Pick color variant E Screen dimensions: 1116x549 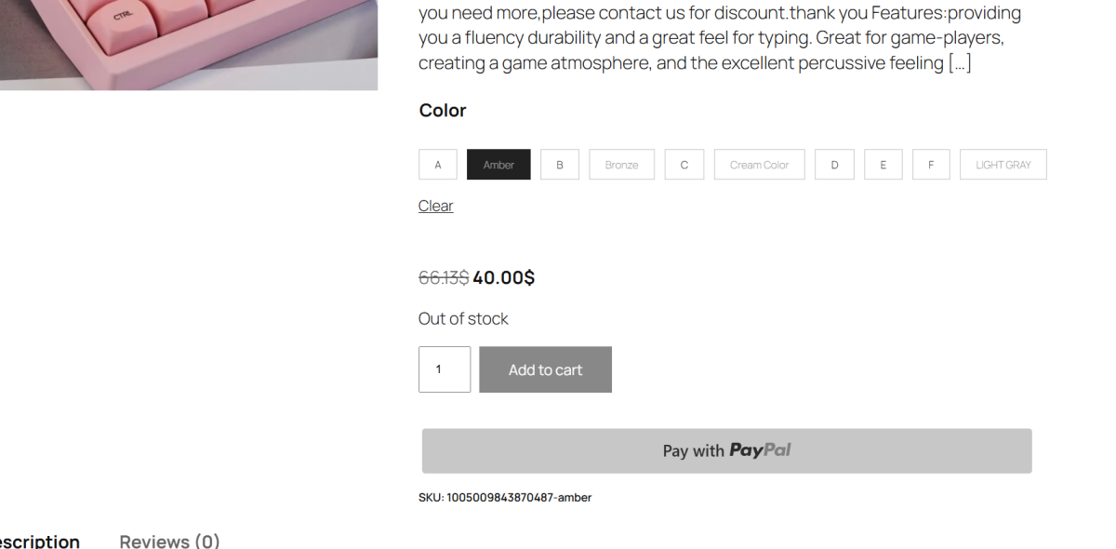tap(883, 165)
